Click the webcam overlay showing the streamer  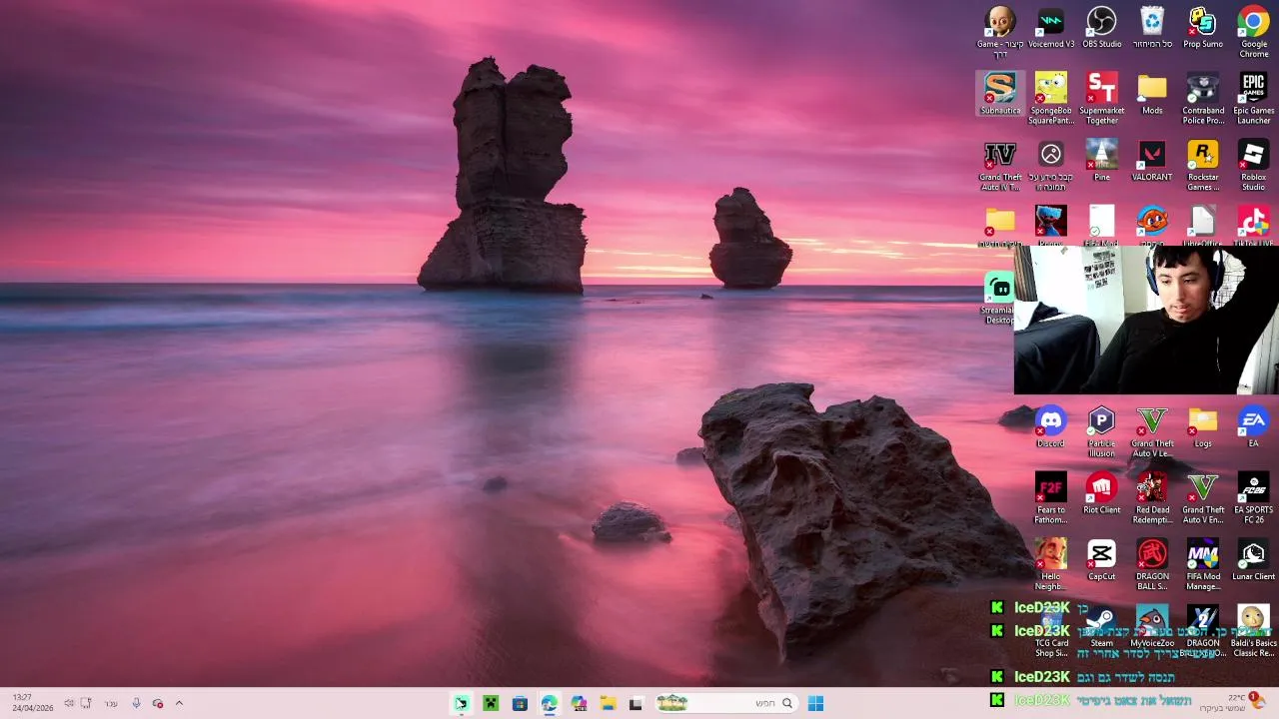1146,320
